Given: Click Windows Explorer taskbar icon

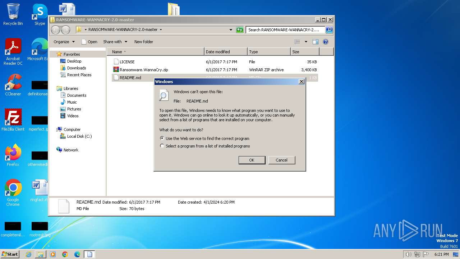Looking at the screenshot, I should [41, 254].
